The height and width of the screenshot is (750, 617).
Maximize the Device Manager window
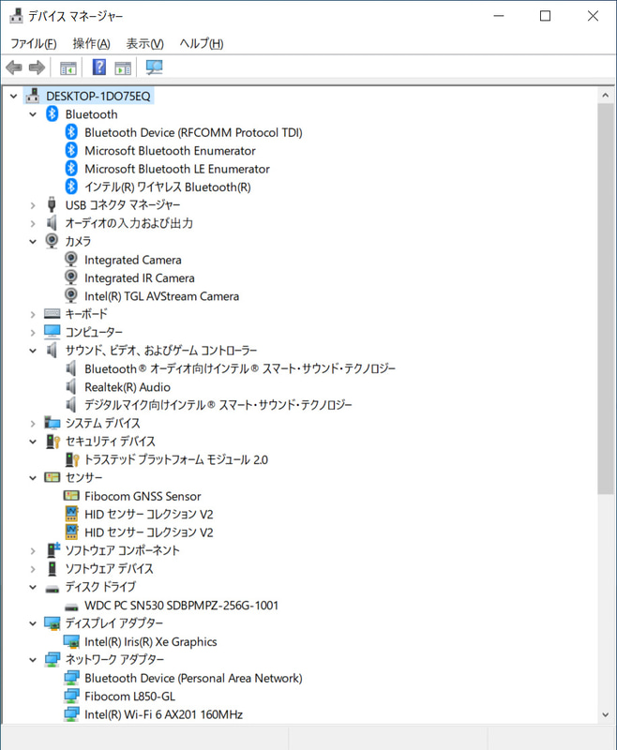point(545,16)
